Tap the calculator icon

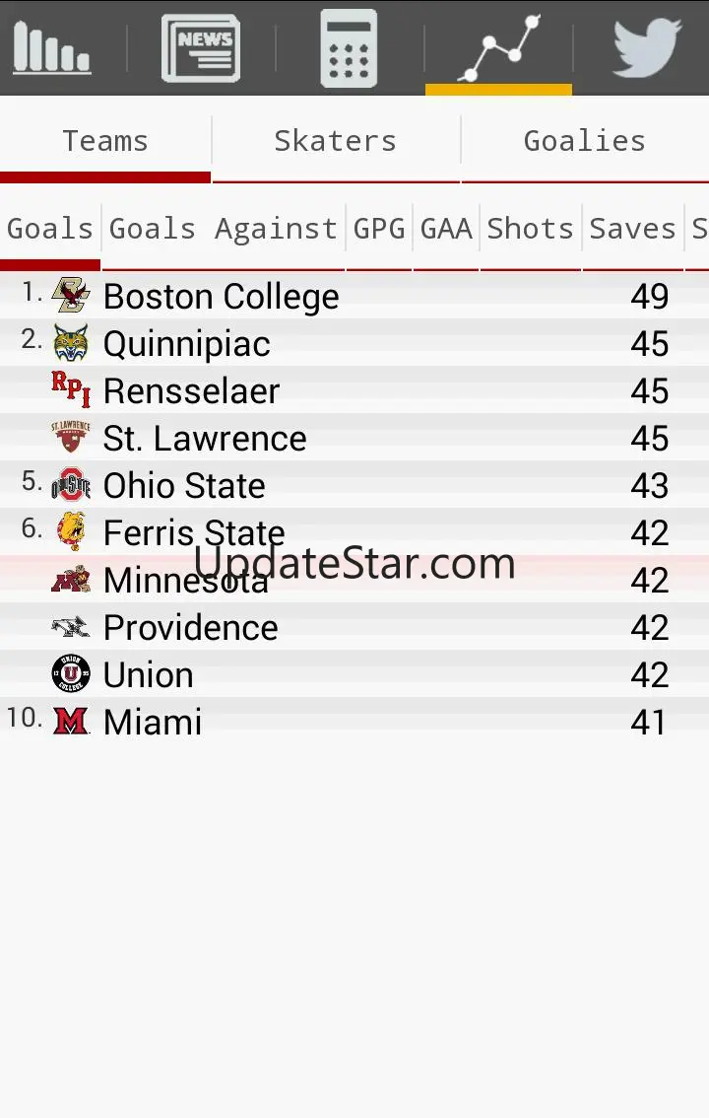349,48
